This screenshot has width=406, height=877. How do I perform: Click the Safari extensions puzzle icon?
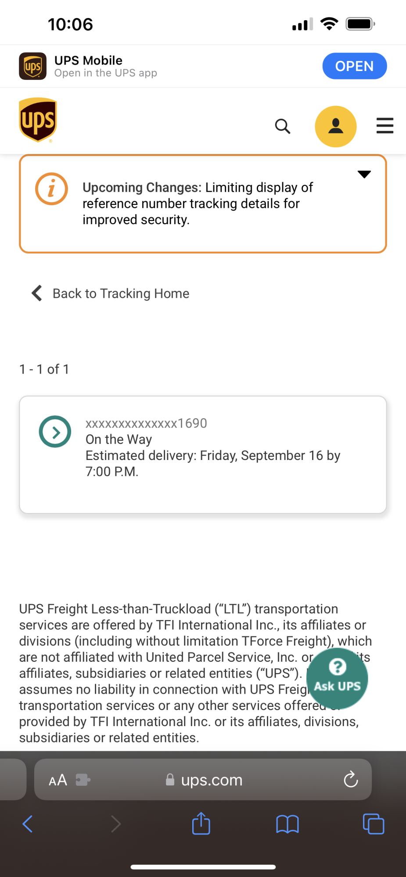click(x=83, y=780)
